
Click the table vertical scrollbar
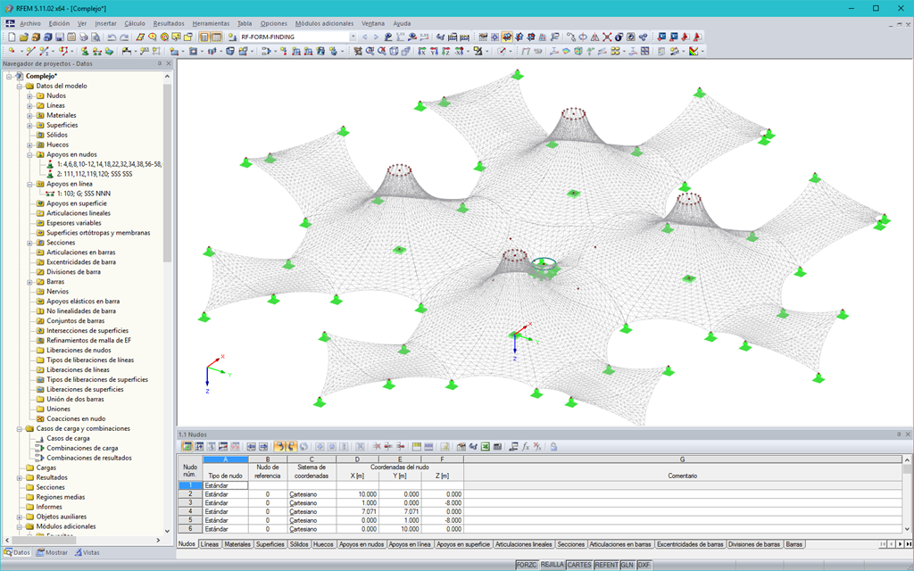[907, 468]
